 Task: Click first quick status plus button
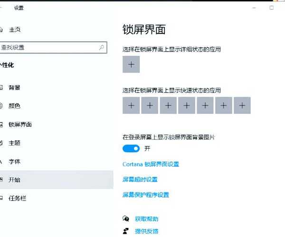point(131,106)
